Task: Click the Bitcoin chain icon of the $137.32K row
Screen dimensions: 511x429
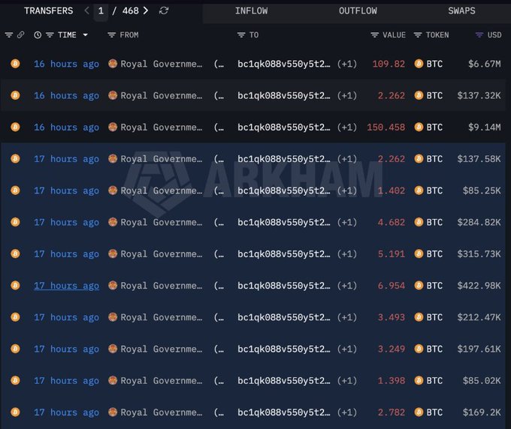Action: [15, 95]
